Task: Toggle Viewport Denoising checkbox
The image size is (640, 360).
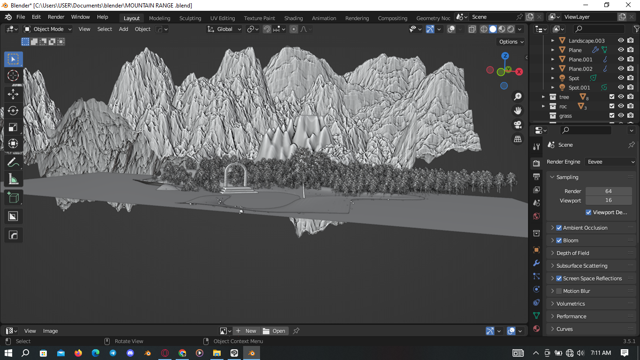Action: (x=588, y=212)
